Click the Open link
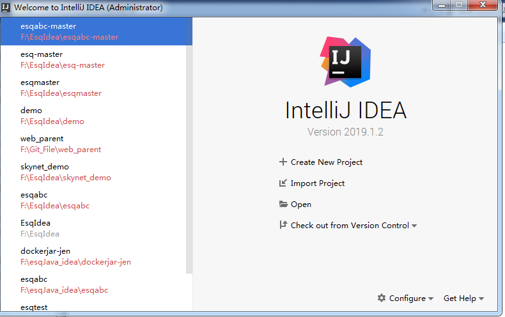Screen dimensions: 505x317 pos(301,205)
